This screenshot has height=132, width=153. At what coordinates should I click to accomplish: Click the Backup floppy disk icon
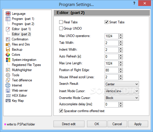8,49
